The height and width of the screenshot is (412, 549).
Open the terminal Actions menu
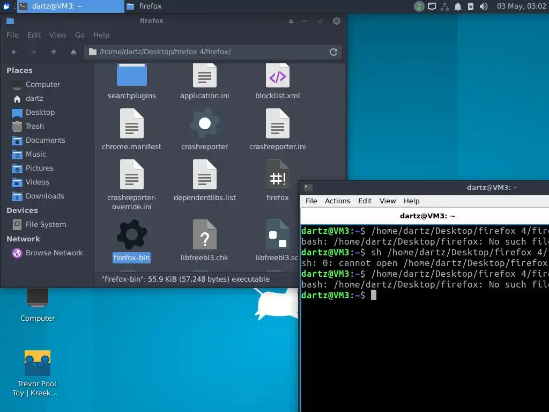point(338,201)
